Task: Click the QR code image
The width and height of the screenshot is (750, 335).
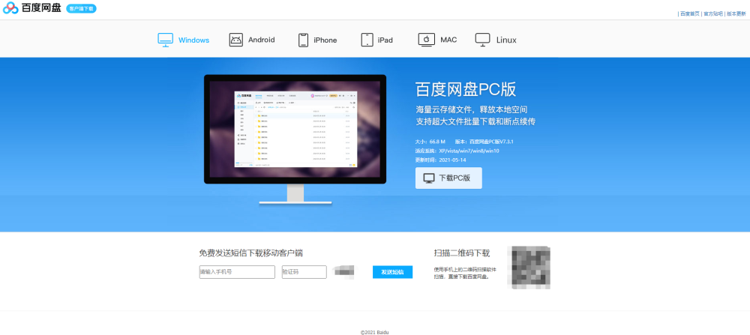Action: (529, 267)
